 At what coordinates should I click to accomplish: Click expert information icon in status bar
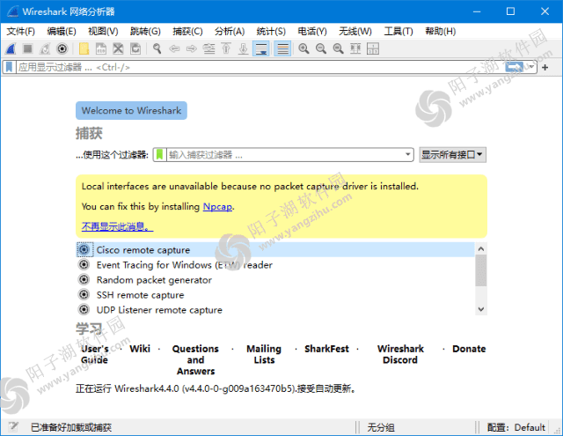point(13,426)
